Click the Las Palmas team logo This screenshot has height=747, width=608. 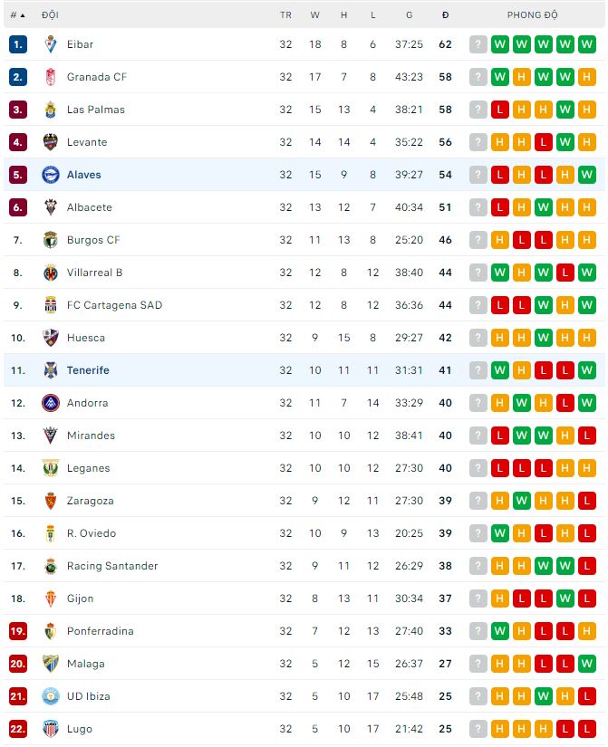(x=50, y=110)
